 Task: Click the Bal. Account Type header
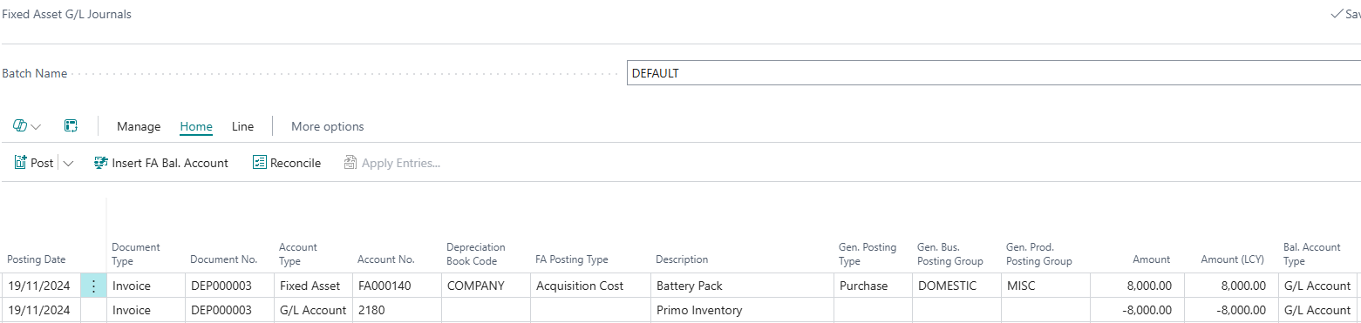coord(1312,253)
